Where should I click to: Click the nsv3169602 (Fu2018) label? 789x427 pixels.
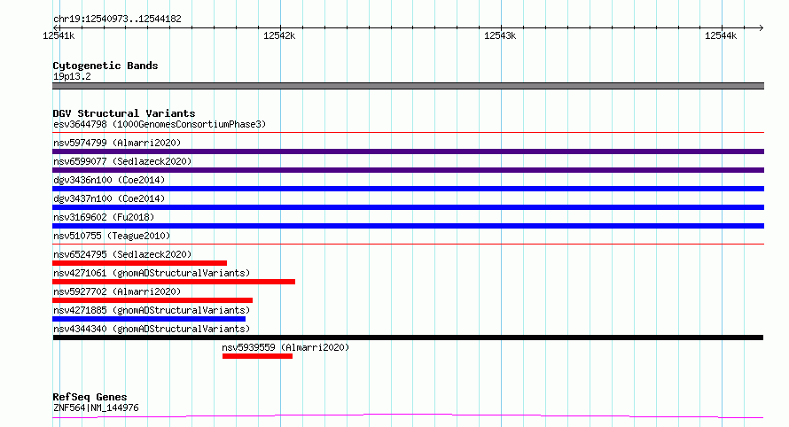104,217
